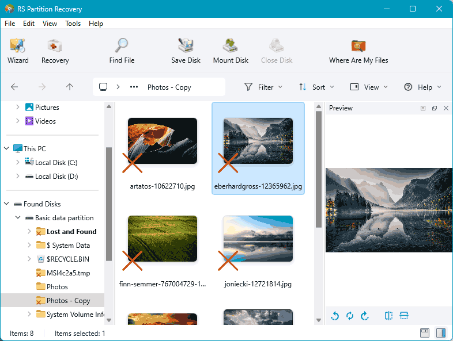
Task: Launch the Wizard tool
Action: pyautogui.click(x=18, y=51)
